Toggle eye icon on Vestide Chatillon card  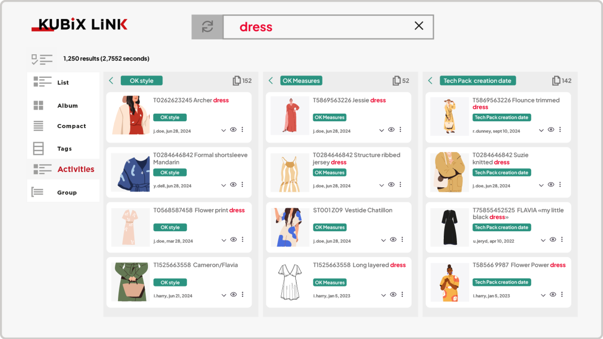[x=393, y=239]
